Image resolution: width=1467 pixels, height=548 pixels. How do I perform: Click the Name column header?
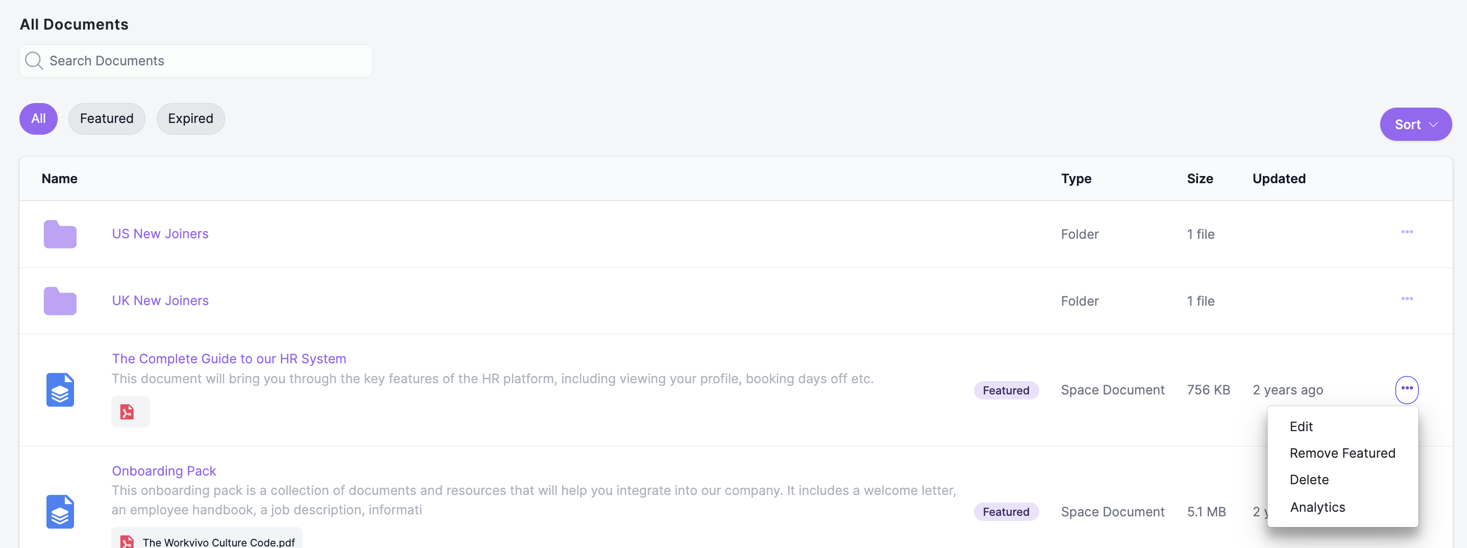(x=59, y=179)
